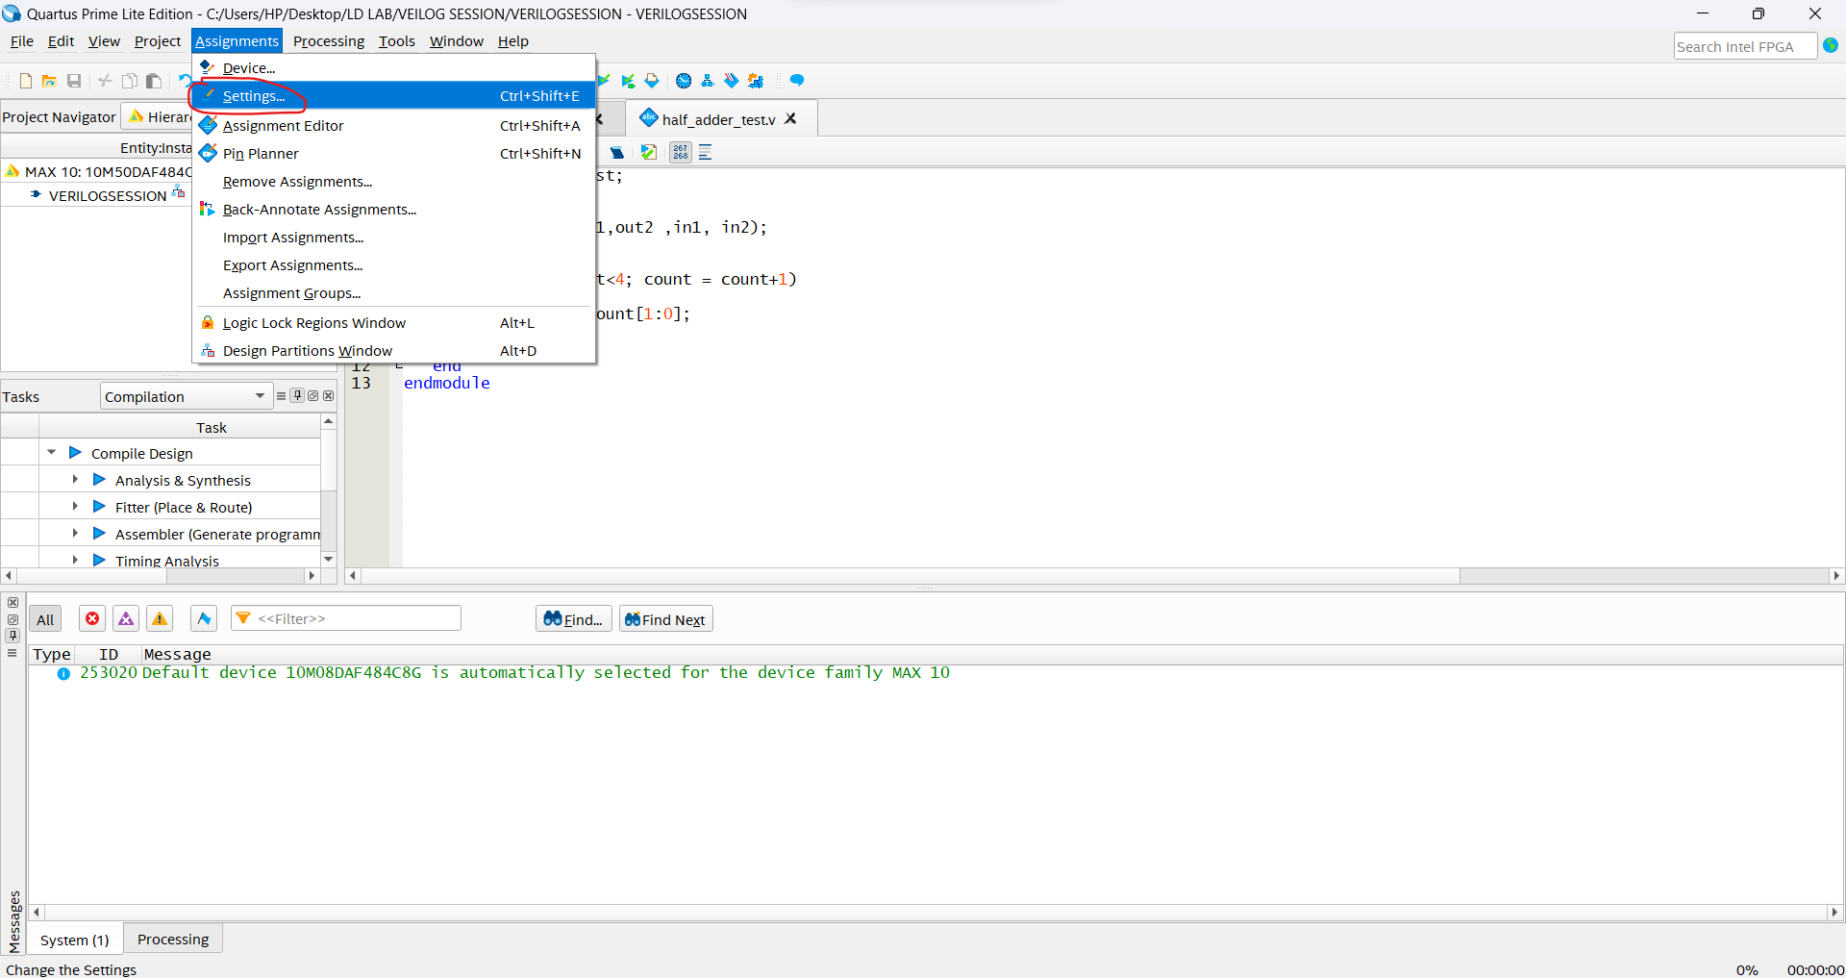Open the Tasks panel menu lines icon
The image size is (1846, 978).
[x=281, y=395]
